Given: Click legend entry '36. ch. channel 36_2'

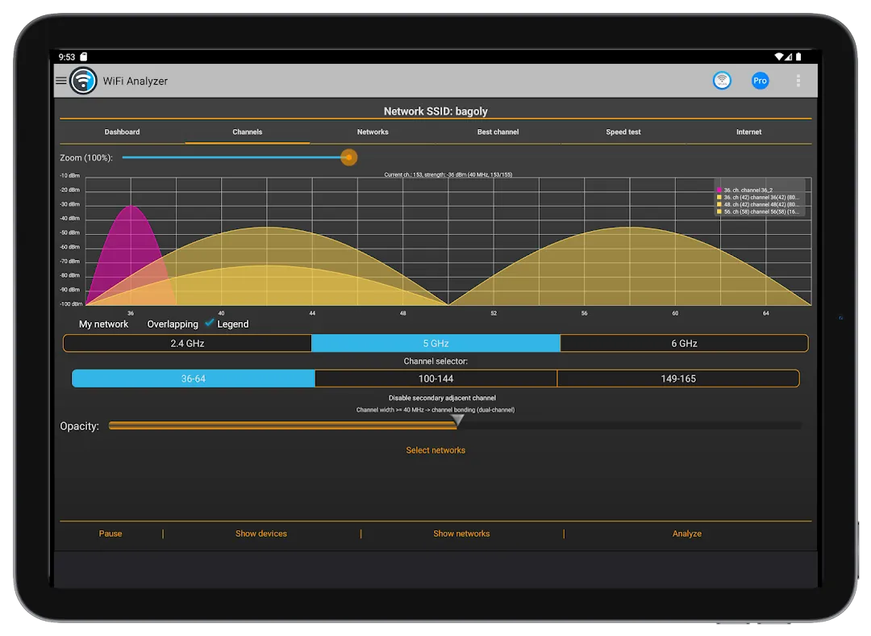Looking at the screenshot, I should (x=748, y=190).
